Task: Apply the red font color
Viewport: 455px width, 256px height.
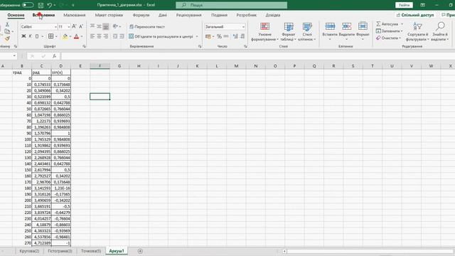Action: [x=76, y=36]
